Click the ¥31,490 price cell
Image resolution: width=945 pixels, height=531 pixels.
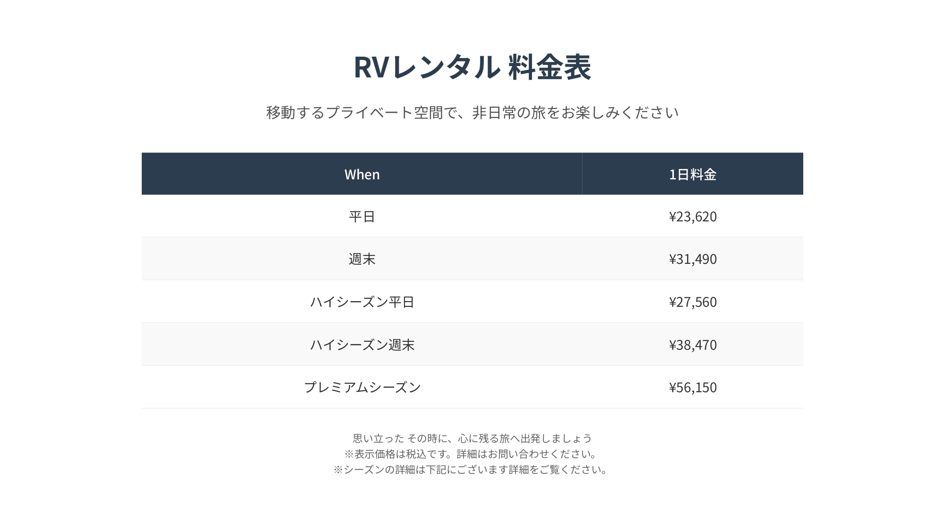(x=693, y=259)
